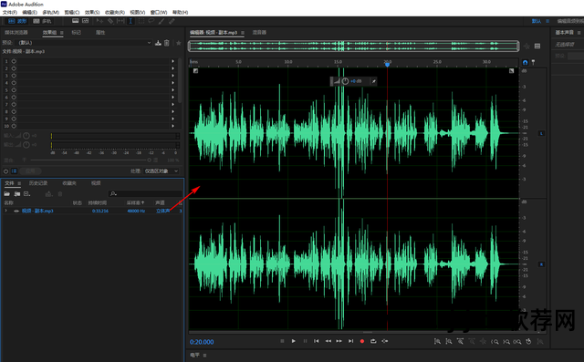The height and width of the screenshot is (362, 584).
Task: Stop playback in transport bar
Action: tap(282, 341)
